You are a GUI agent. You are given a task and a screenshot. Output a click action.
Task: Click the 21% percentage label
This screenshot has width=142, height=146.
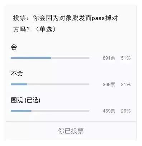pos(126,85)
